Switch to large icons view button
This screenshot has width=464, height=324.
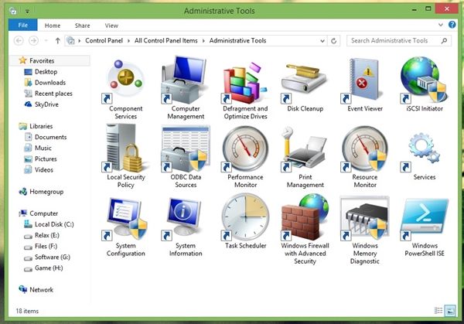click(x=450, y=310)
